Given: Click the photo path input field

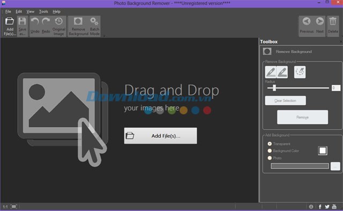Looking at the screenshot, I should (300, 166).
